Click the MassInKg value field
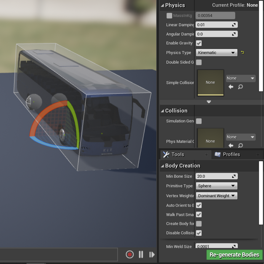This screenshot has width=264, height=264. tap(215, 15)
